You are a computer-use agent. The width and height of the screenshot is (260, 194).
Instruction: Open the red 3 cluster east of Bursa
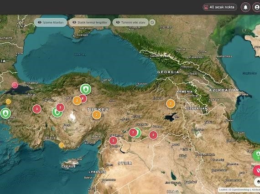(37, 109)
